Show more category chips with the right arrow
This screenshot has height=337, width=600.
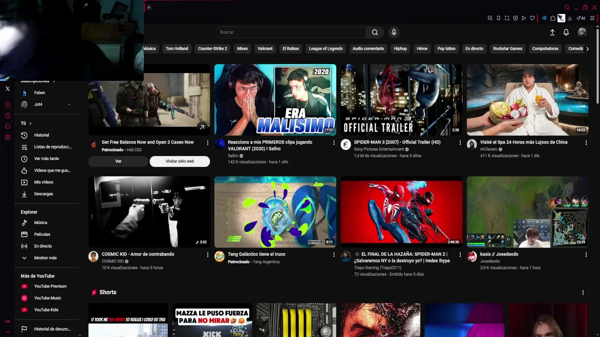tap(587, 49)
